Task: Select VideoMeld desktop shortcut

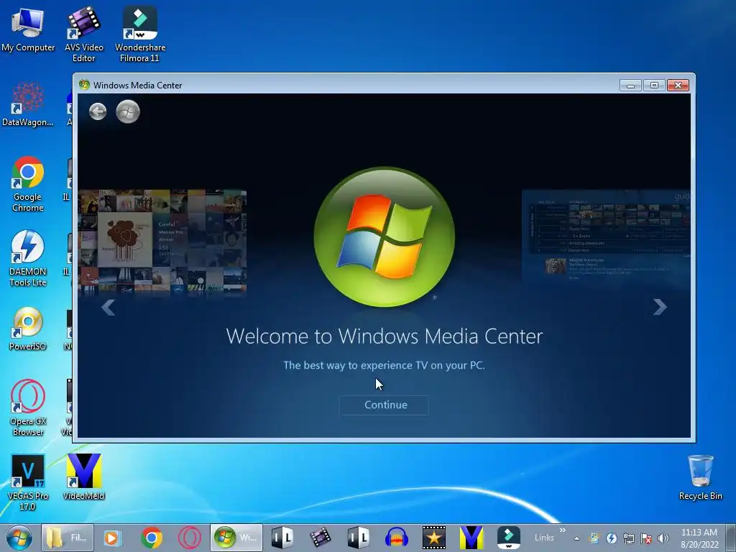Action: [x=83, y=477]
